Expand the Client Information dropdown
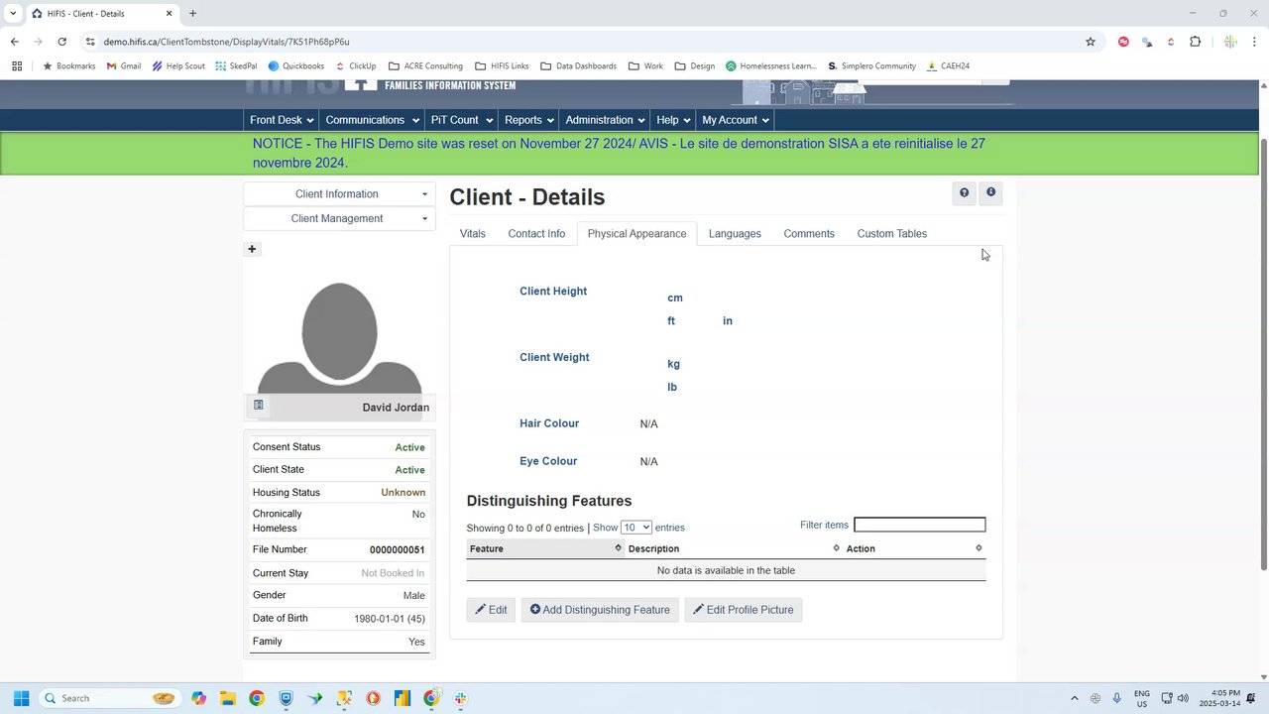The height and width of the screenshot is (714, 1269). point(339,194)
